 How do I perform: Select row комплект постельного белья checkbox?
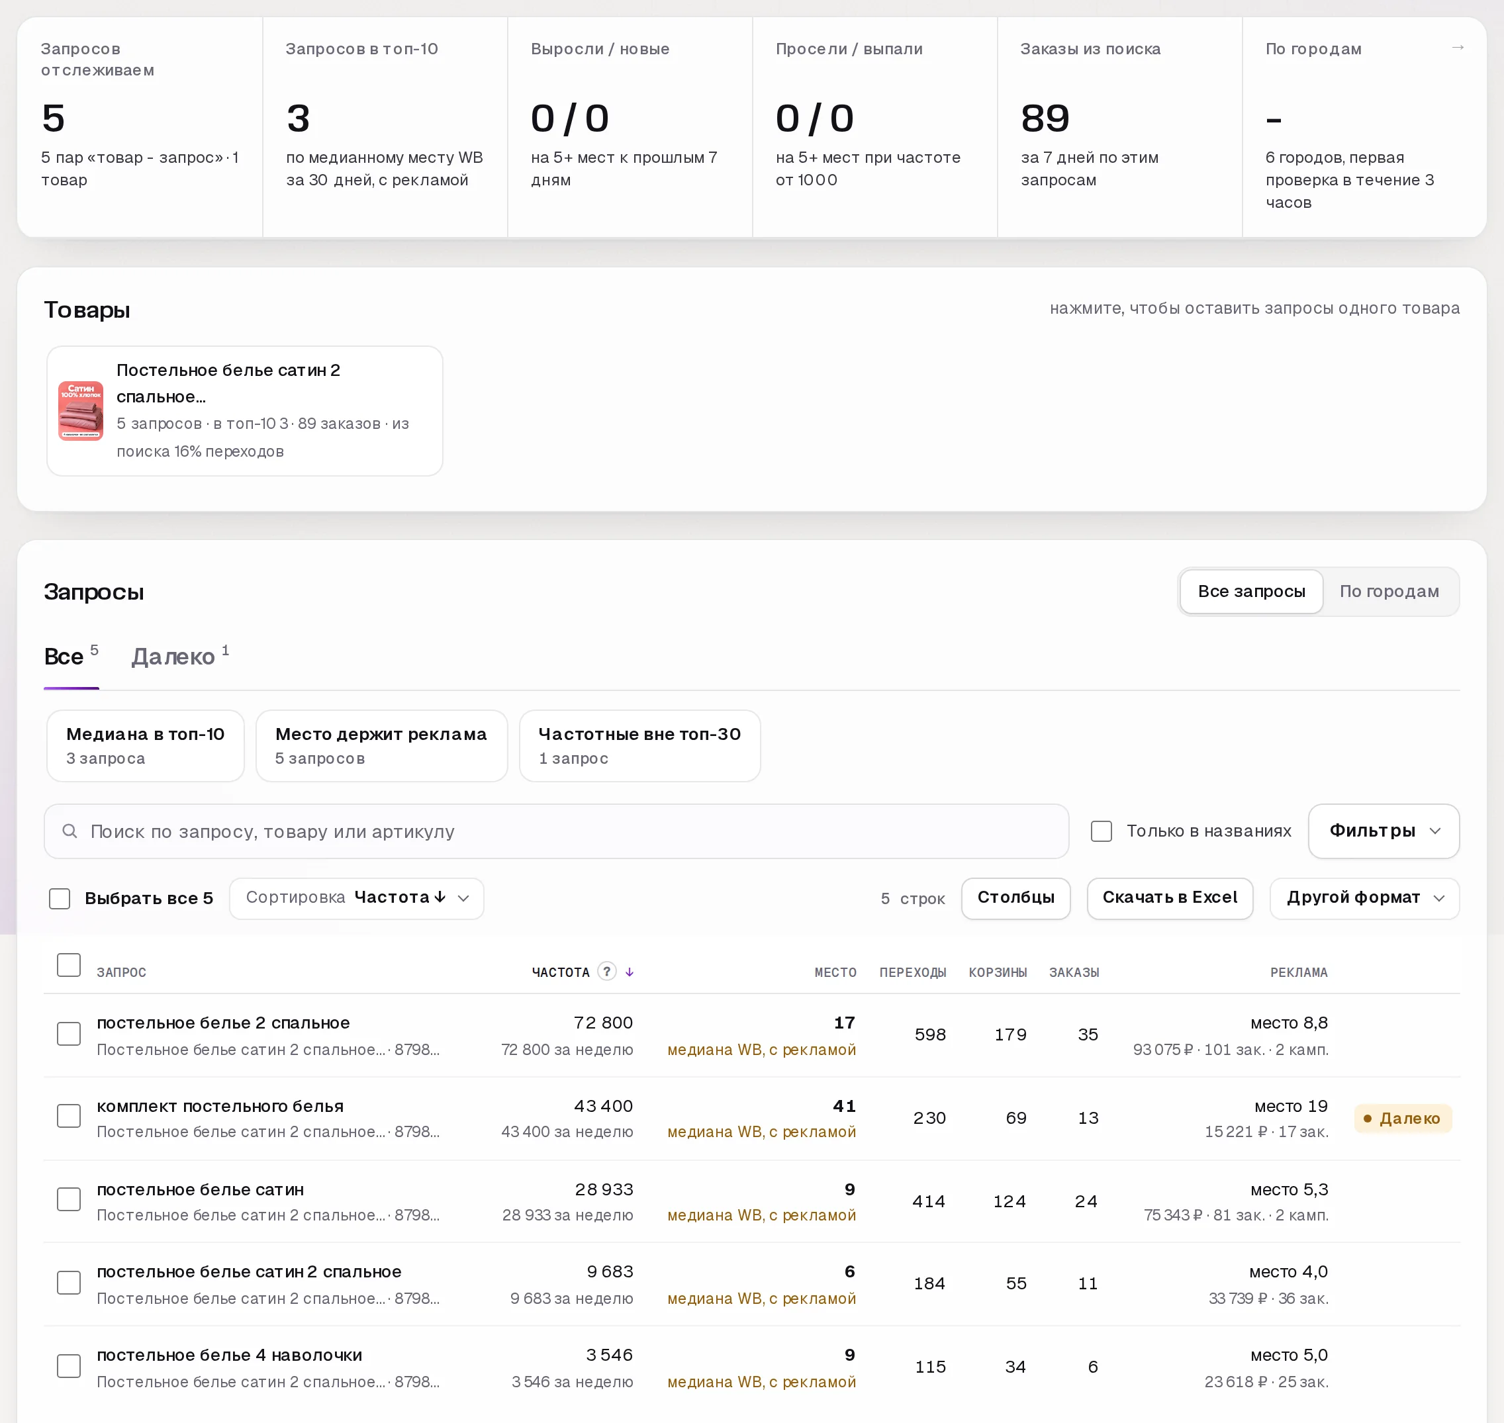(69, 1116)
